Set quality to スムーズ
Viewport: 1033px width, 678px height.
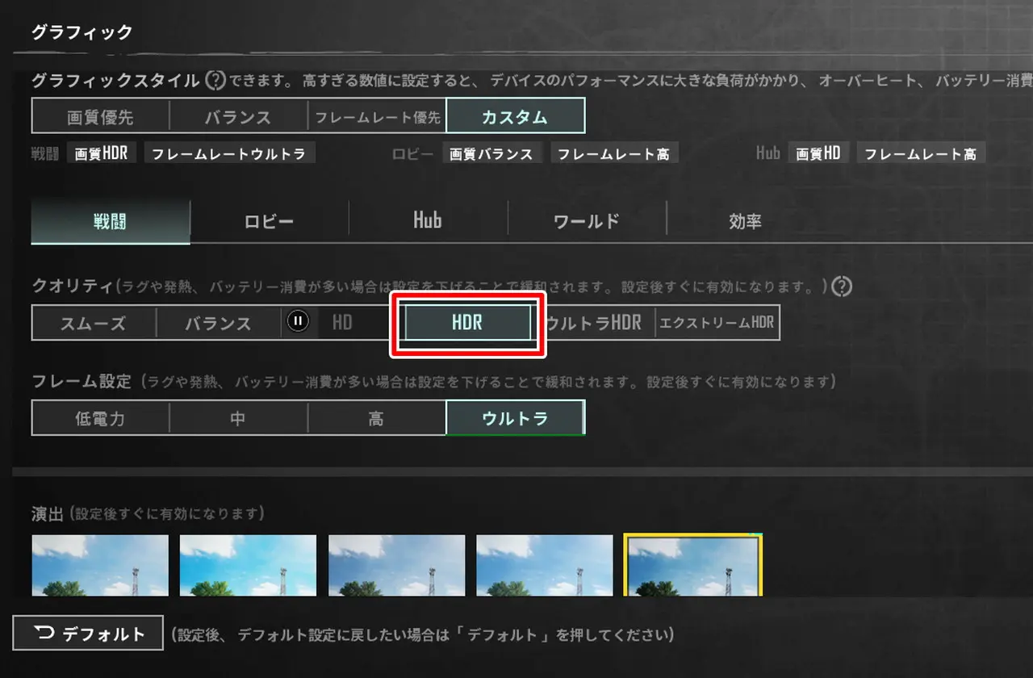94,324
